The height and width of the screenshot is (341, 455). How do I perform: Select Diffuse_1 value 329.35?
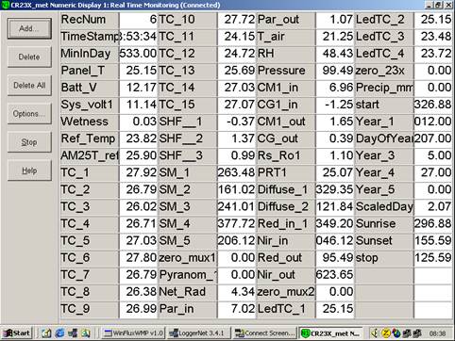[335, 189]
